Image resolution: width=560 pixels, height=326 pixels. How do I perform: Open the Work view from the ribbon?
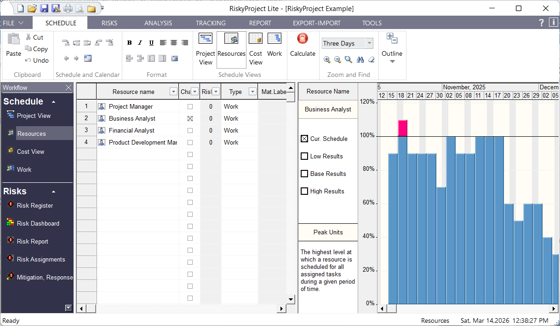tap(274, 46)
